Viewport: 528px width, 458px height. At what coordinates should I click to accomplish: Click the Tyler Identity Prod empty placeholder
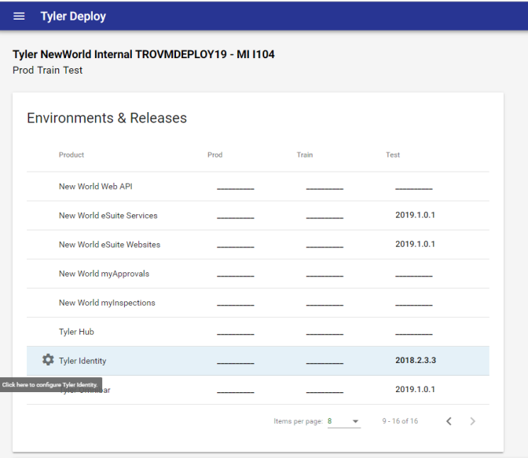point(236,363)
